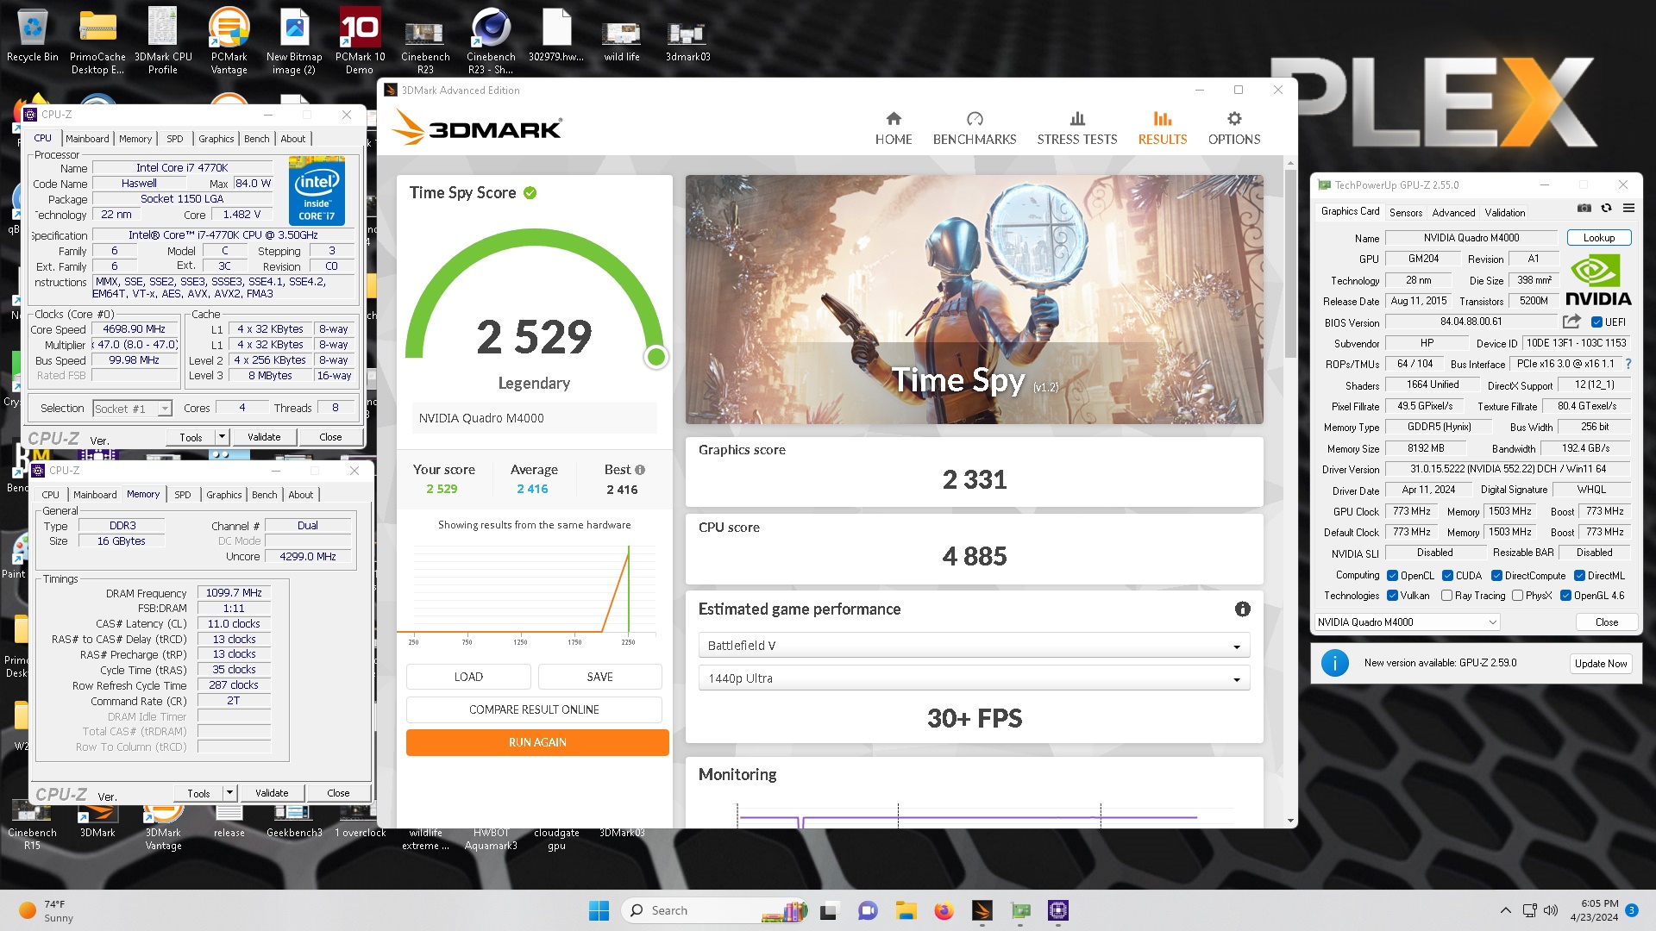The width and height of the screenshot is (1656, 931).
Task: Open the volume control in system tray
Action: coord(1551,910)
